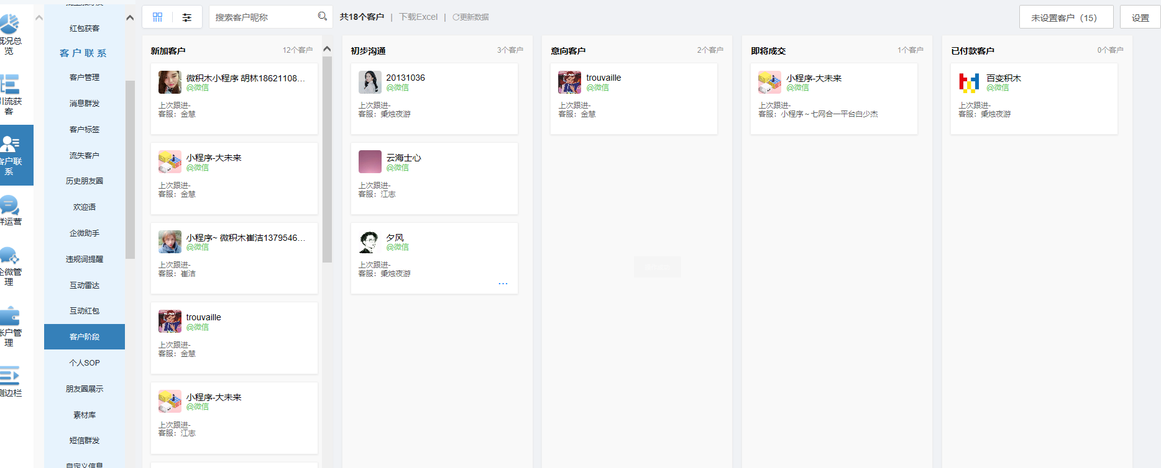Open the 20131036 customer name
This screenshot has height=468, width=1161.
pyautogui.click(x=405, y=78)
